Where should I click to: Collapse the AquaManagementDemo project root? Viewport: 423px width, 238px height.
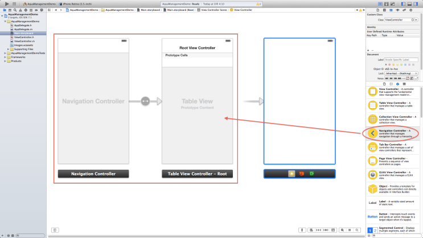pyautogui.click(x=2, y=16)
